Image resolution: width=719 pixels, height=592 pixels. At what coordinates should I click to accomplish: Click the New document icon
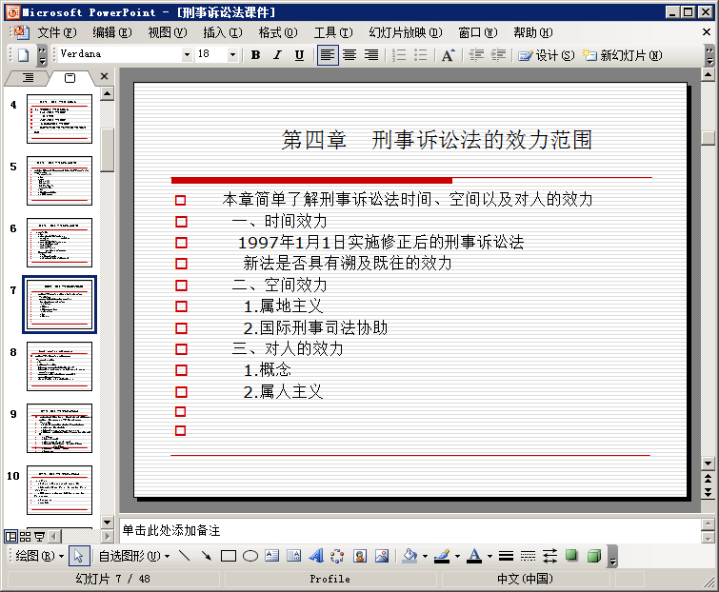click(x=24, y=55)
